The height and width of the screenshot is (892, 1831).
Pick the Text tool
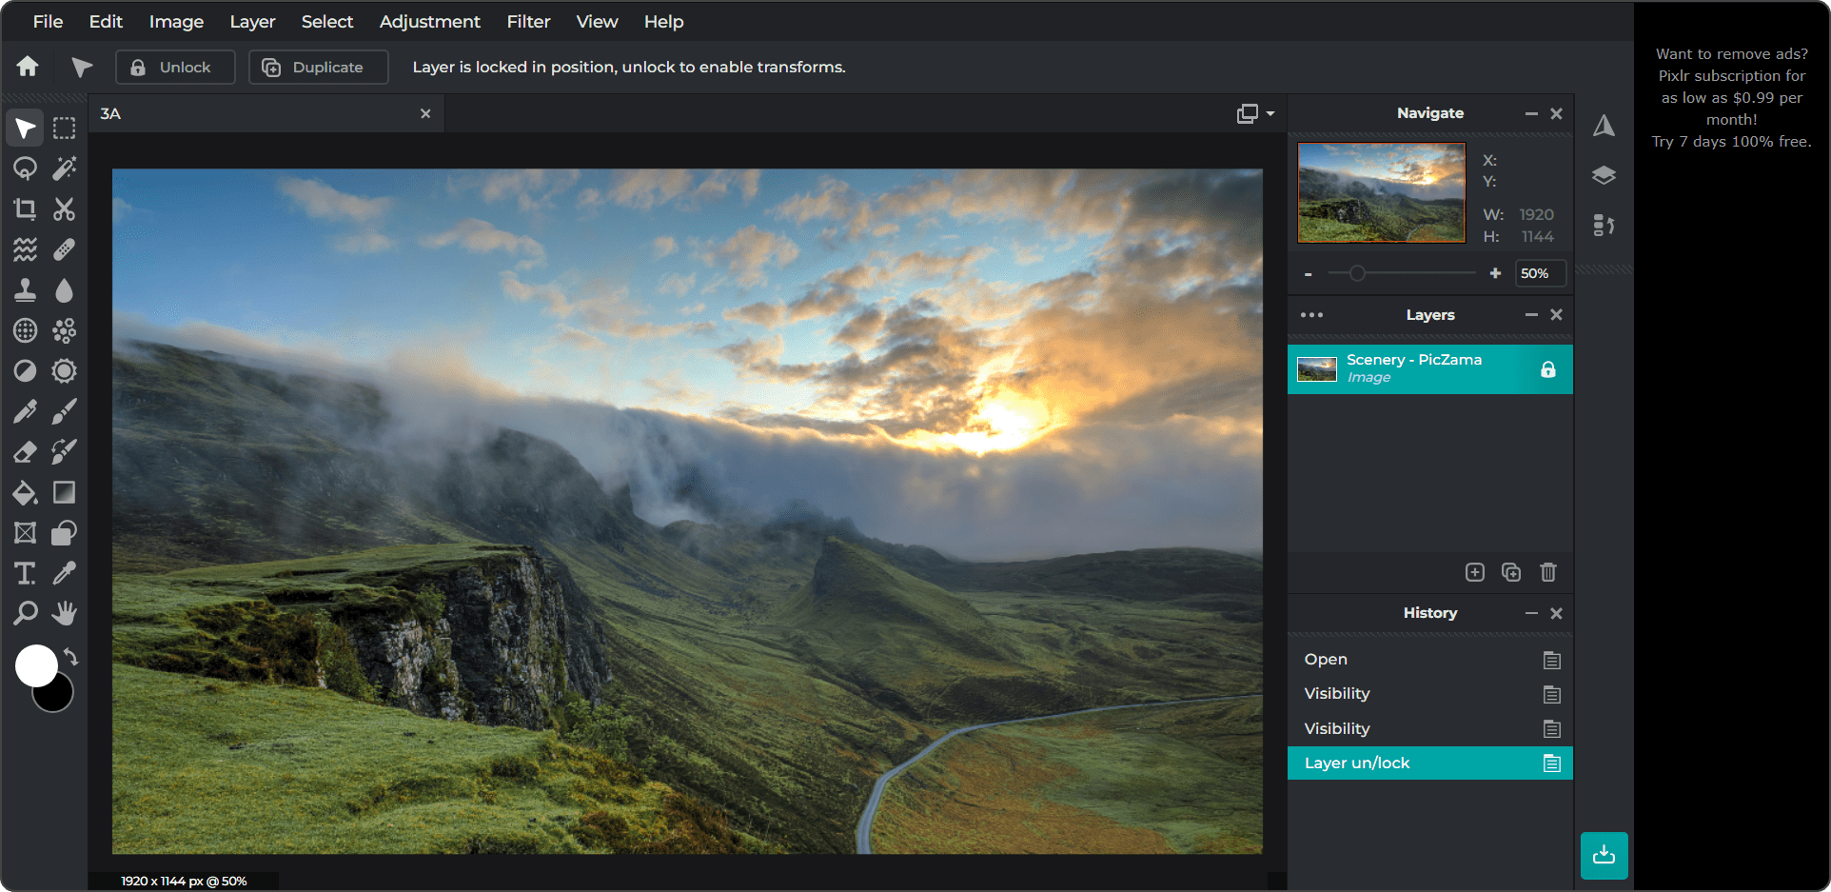click(25, 572)
